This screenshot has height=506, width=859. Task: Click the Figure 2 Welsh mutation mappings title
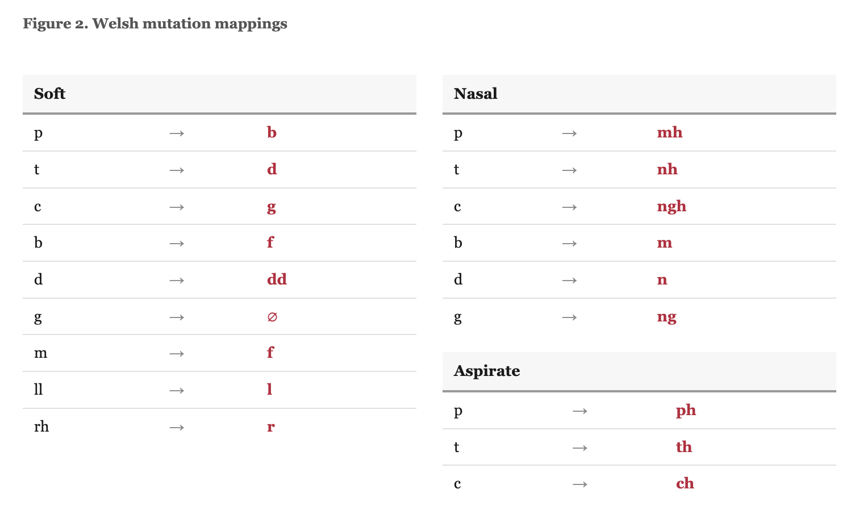tap(155, 24)
